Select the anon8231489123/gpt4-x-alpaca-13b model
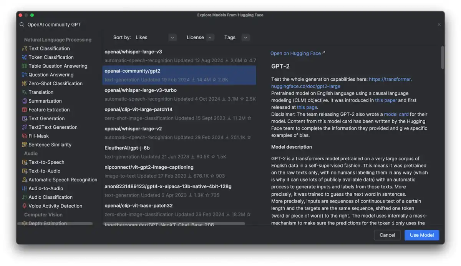461x266 pixels. (179, 191)
